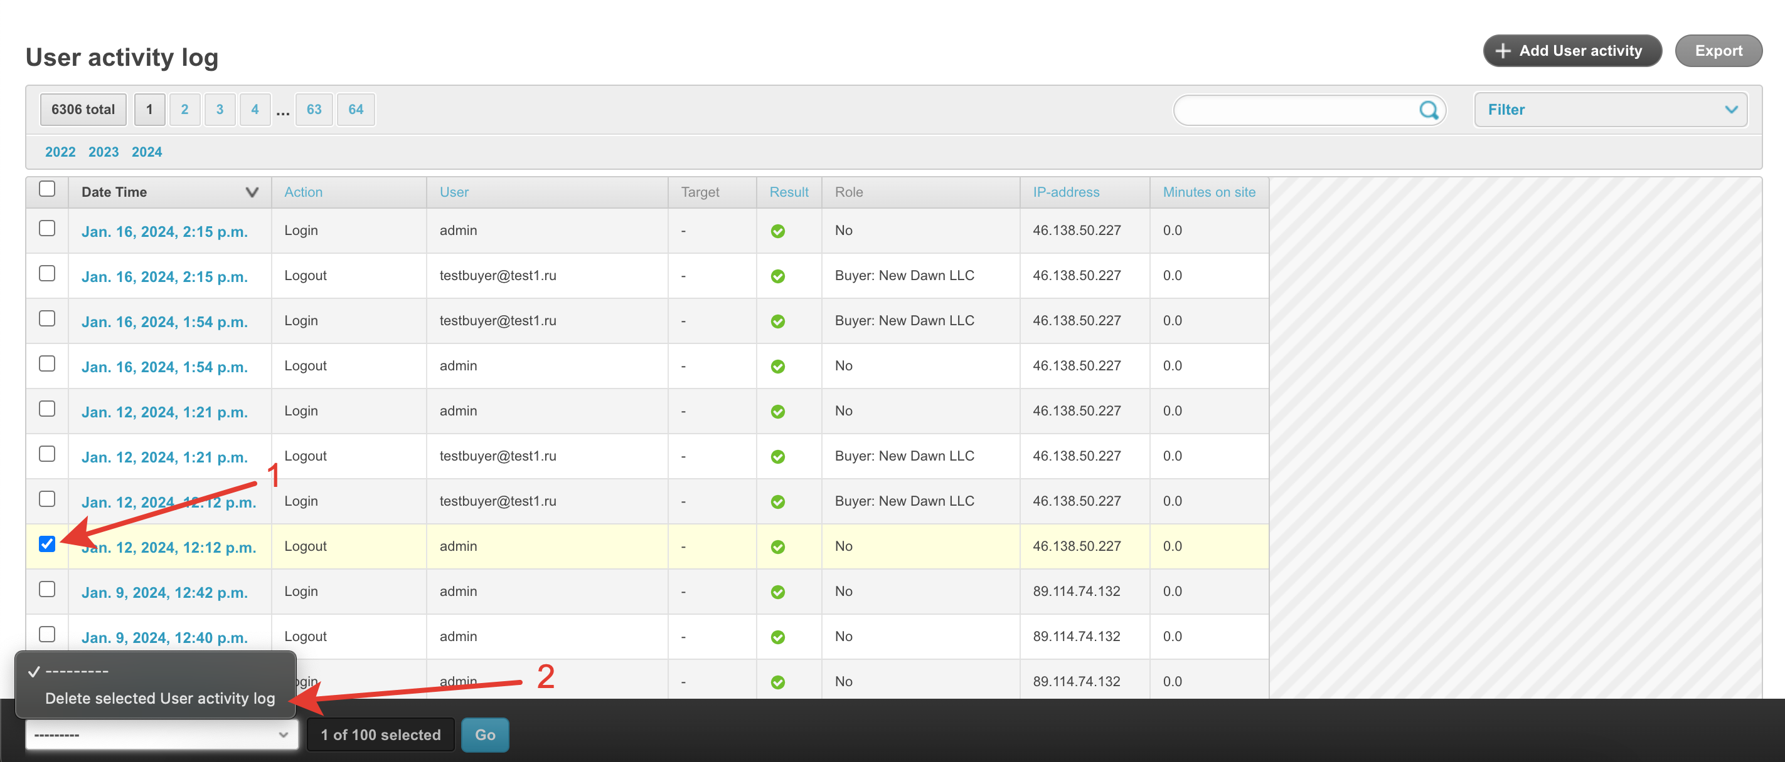The height and width of the screenshot is (762, 1785).
Task: Open the bottom action select box
Action: [161, 734]
